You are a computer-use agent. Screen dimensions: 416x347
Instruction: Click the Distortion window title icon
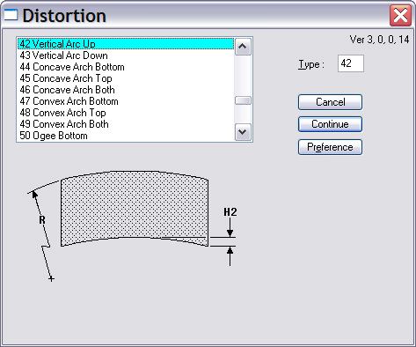tap(11, 15)
